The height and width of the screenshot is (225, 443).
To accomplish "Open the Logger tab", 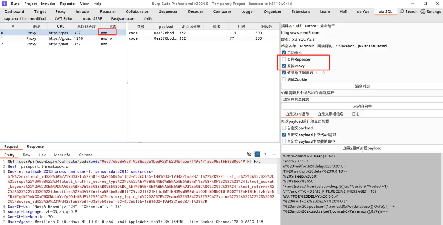I will tap(247, 11).
